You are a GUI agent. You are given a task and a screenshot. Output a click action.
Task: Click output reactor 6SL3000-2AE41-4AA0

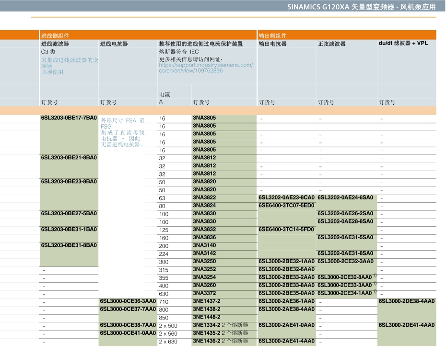pos(286,341)
